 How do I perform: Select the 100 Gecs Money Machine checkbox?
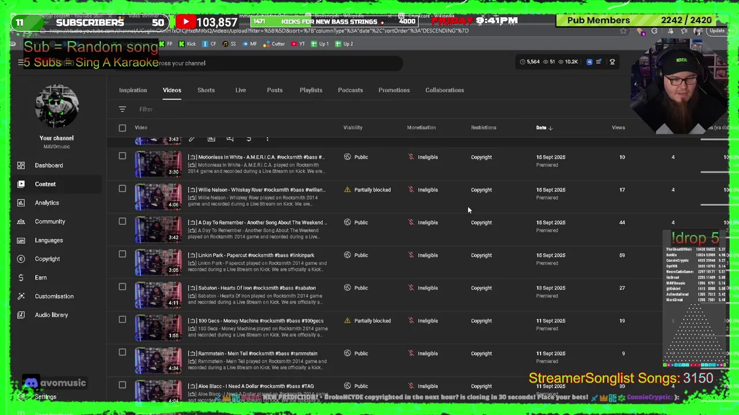(122, 319)
